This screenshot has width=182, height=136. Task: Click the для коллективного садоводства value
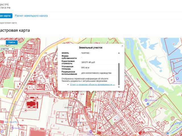click(96, 73)
